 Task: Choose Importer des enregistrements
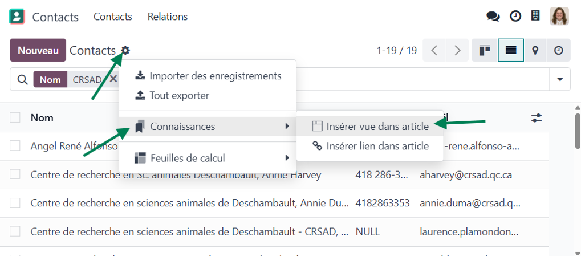[x=208, y=76]
